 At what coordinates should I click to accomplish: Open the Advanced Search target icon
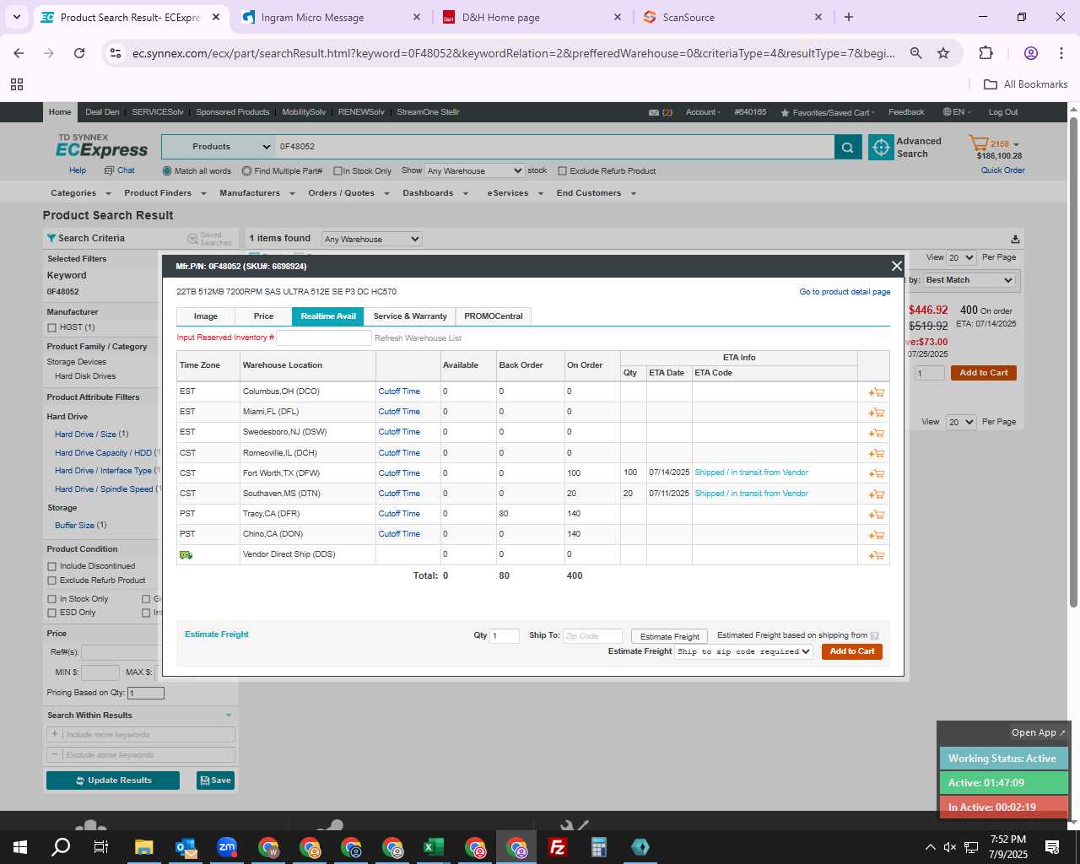pos(881,147)
